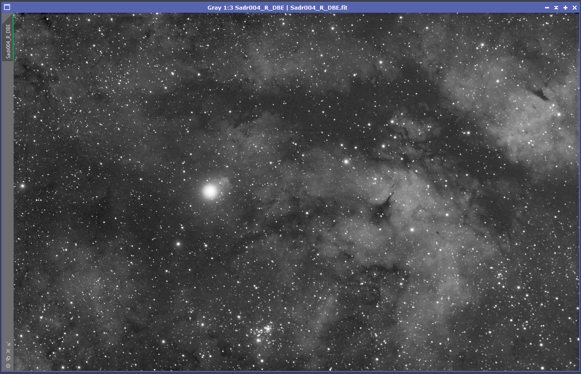
Task: Click the crossed-square zoom-to-fit icon
Action: click(x=8, y=351)
